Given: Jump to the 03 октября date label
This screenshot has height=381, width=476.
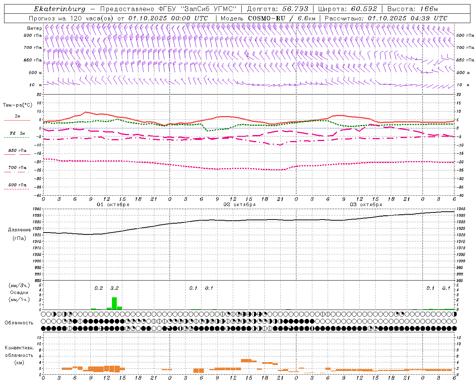Looking at the screenshot, I should pyautogui.click(x=366, y=205).
